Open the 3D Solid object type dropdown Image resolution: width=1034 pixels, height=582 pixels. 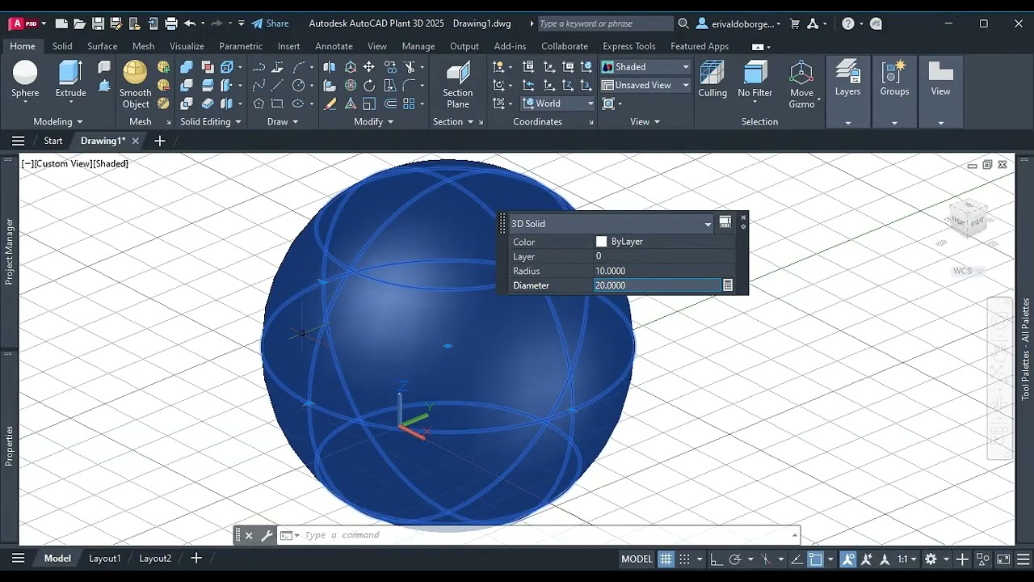click(x=612, y=223)
